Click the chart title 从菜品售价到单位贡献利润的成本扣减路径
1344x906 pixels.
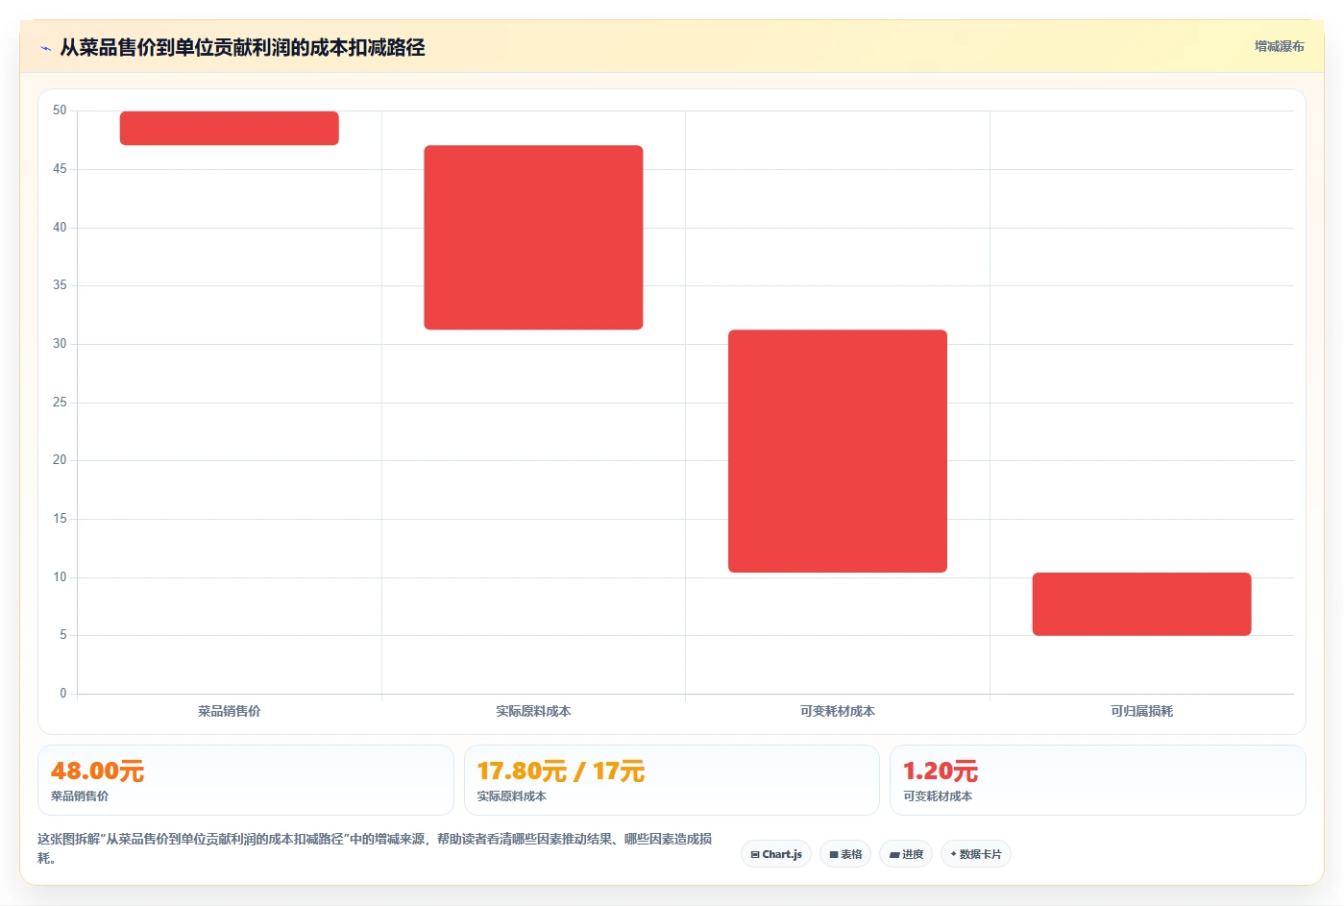242,47
